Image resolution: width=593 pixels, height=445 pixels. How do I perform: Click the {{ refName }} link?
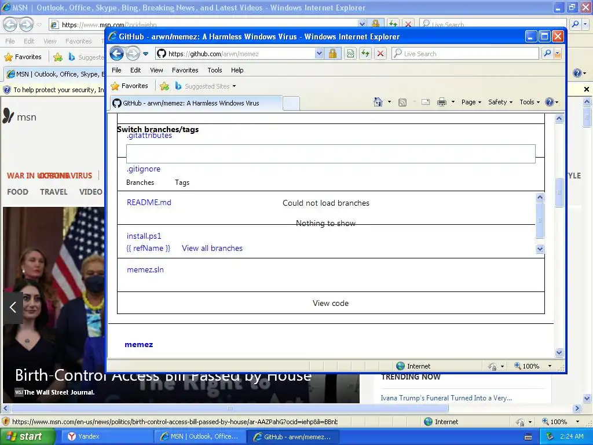pyautogui.click(x=148, y=248)
